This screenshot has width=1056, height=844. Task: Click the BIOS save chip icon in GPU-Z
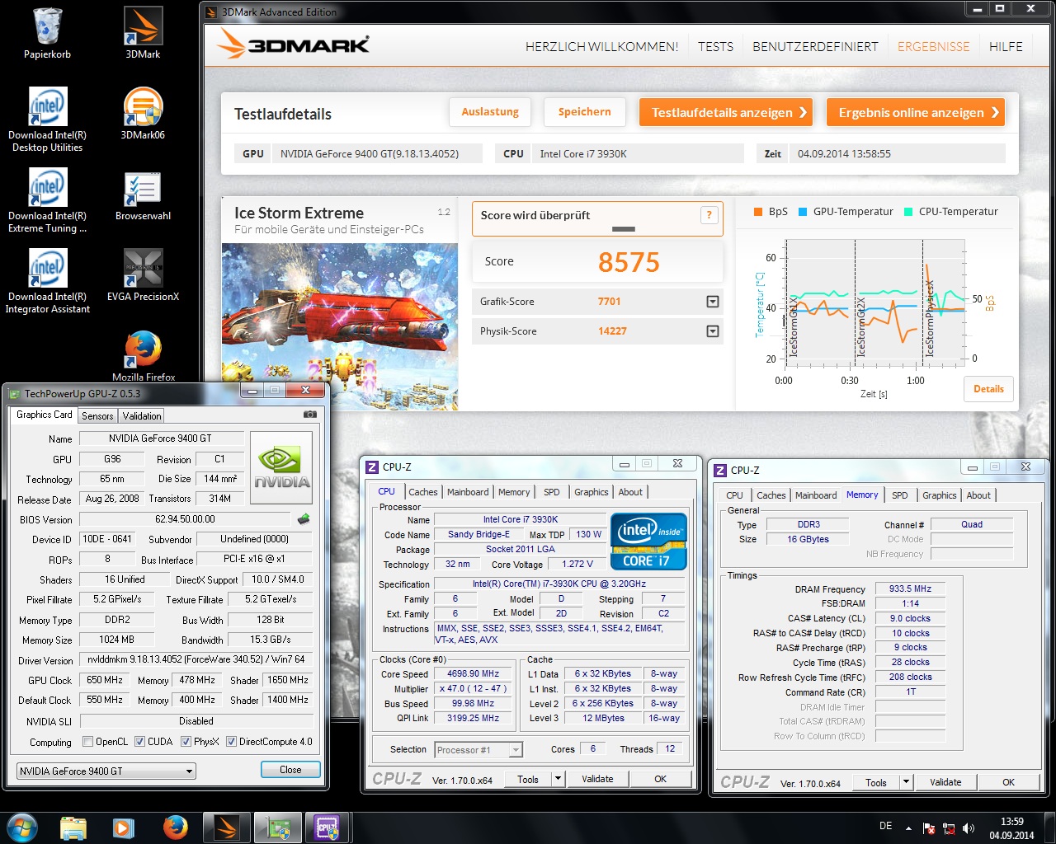pos(304,519)
